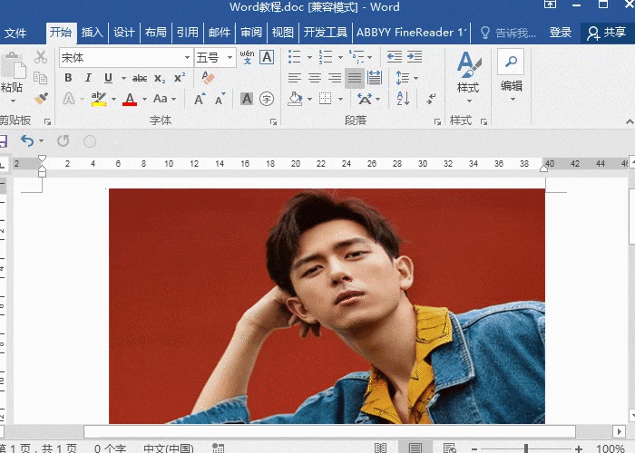Toggle italic formatting

tap(88, 78)
